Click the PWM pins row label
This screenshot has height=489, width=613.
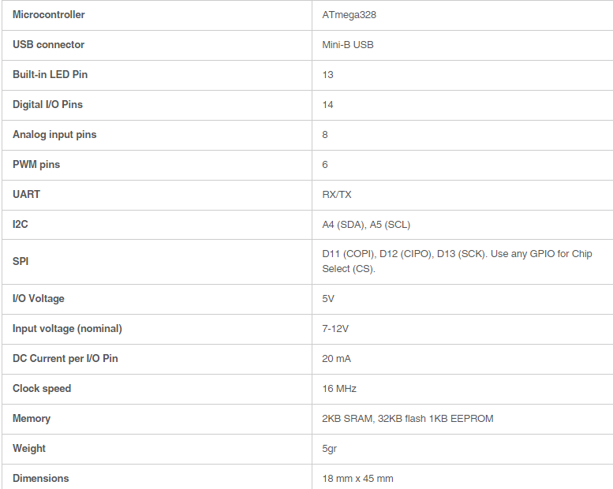pos(36,165)
